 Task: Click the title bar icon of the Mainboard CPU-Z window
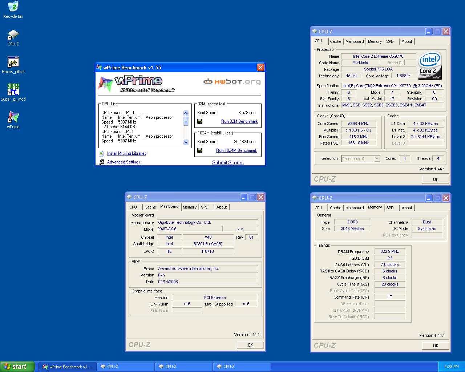pos(129,197)
